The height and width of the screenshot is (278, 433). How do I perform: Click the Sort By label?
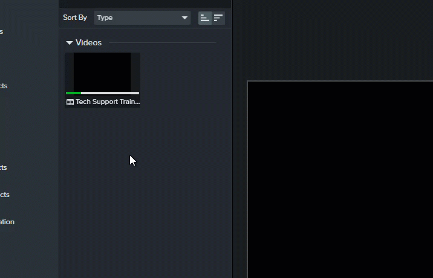[75, 18]
